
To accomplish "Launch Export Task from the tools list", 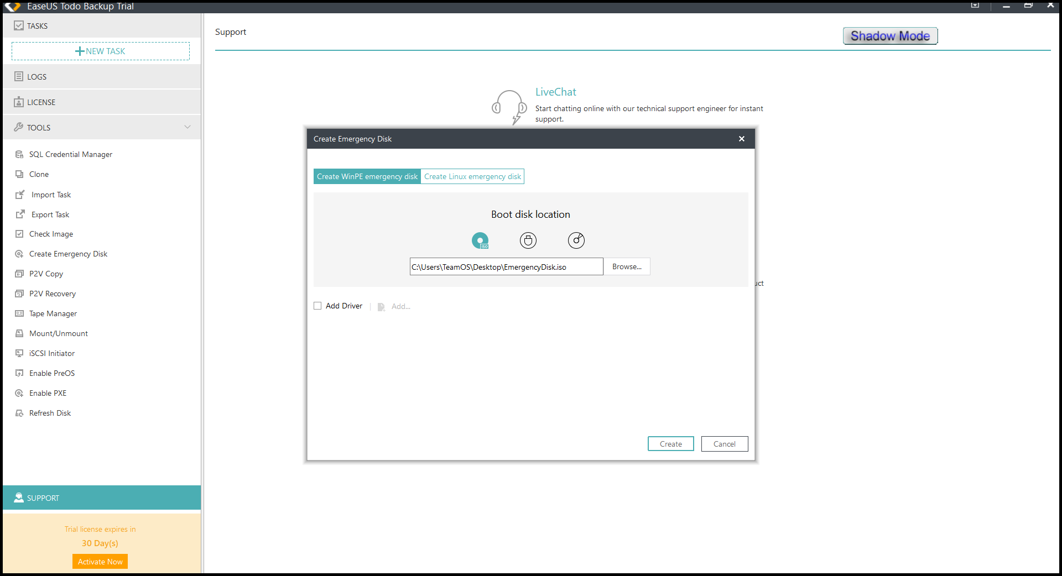I will (50, 214).
